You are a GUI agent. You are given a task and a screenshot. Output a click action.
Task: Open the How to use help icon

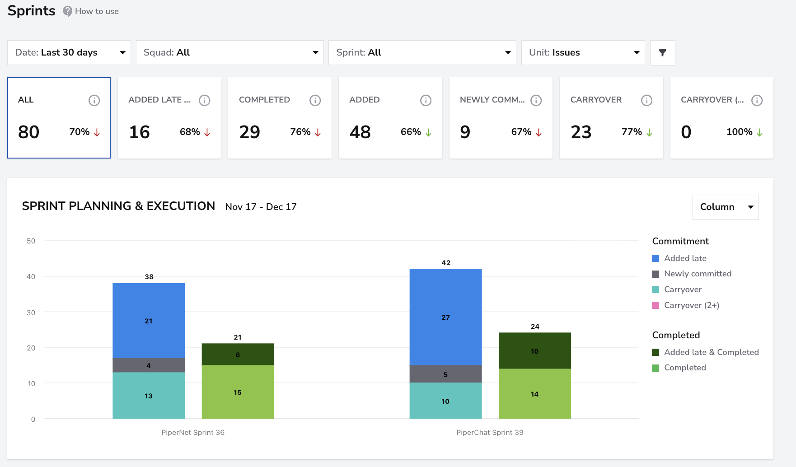pyautogui.click(x=67, y=11)
